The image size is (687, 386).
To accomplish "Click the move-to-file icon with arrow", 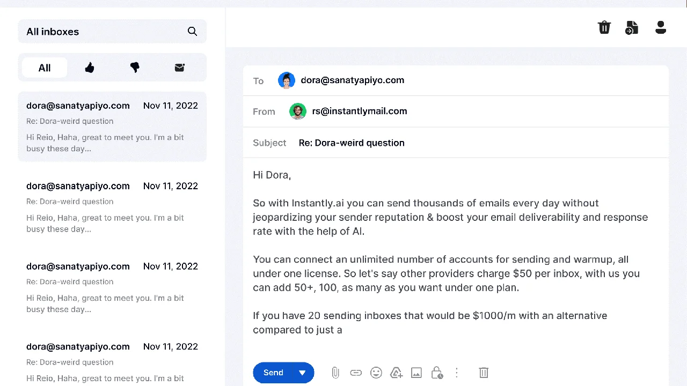I will (632, 27).
